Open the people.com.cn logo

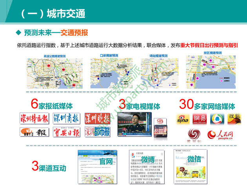tap(220, 135)
